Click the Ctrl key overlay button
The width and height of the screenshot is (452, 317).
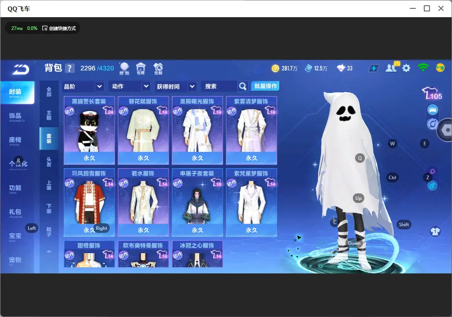click(393, 177)
